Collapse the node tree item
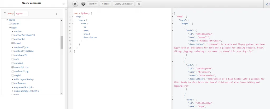Screen dimensions: 270x109 (x=10, y=27)
